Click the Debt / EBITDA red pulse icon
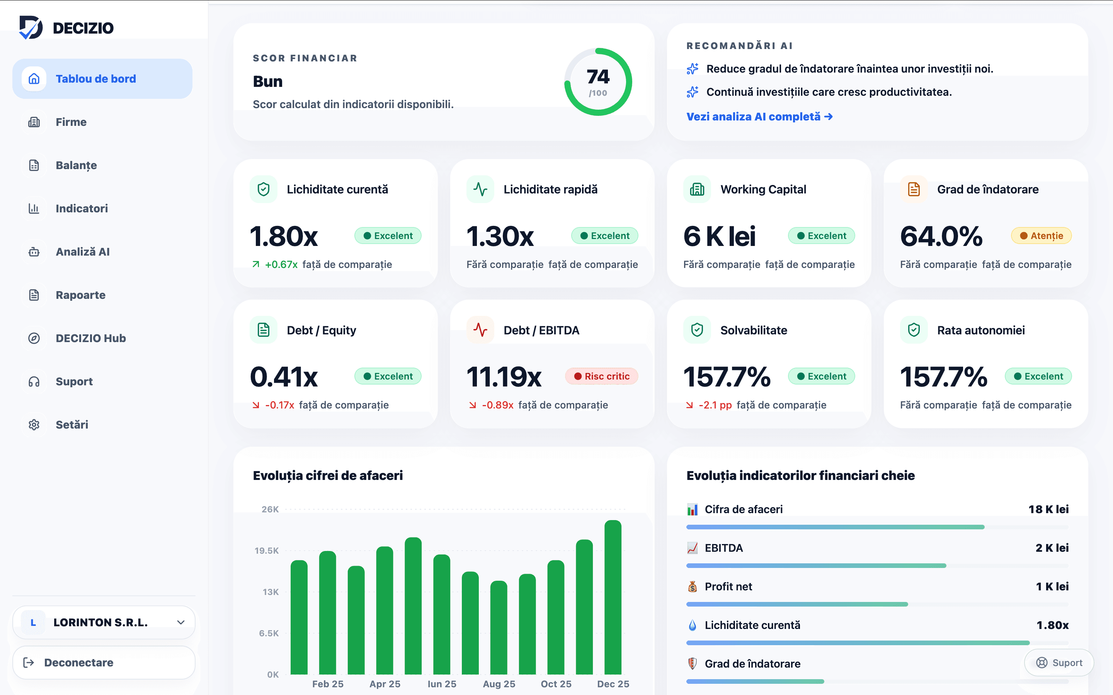Image resolution: width=1113 pixels, height=695 pixels. coord(480,330)
